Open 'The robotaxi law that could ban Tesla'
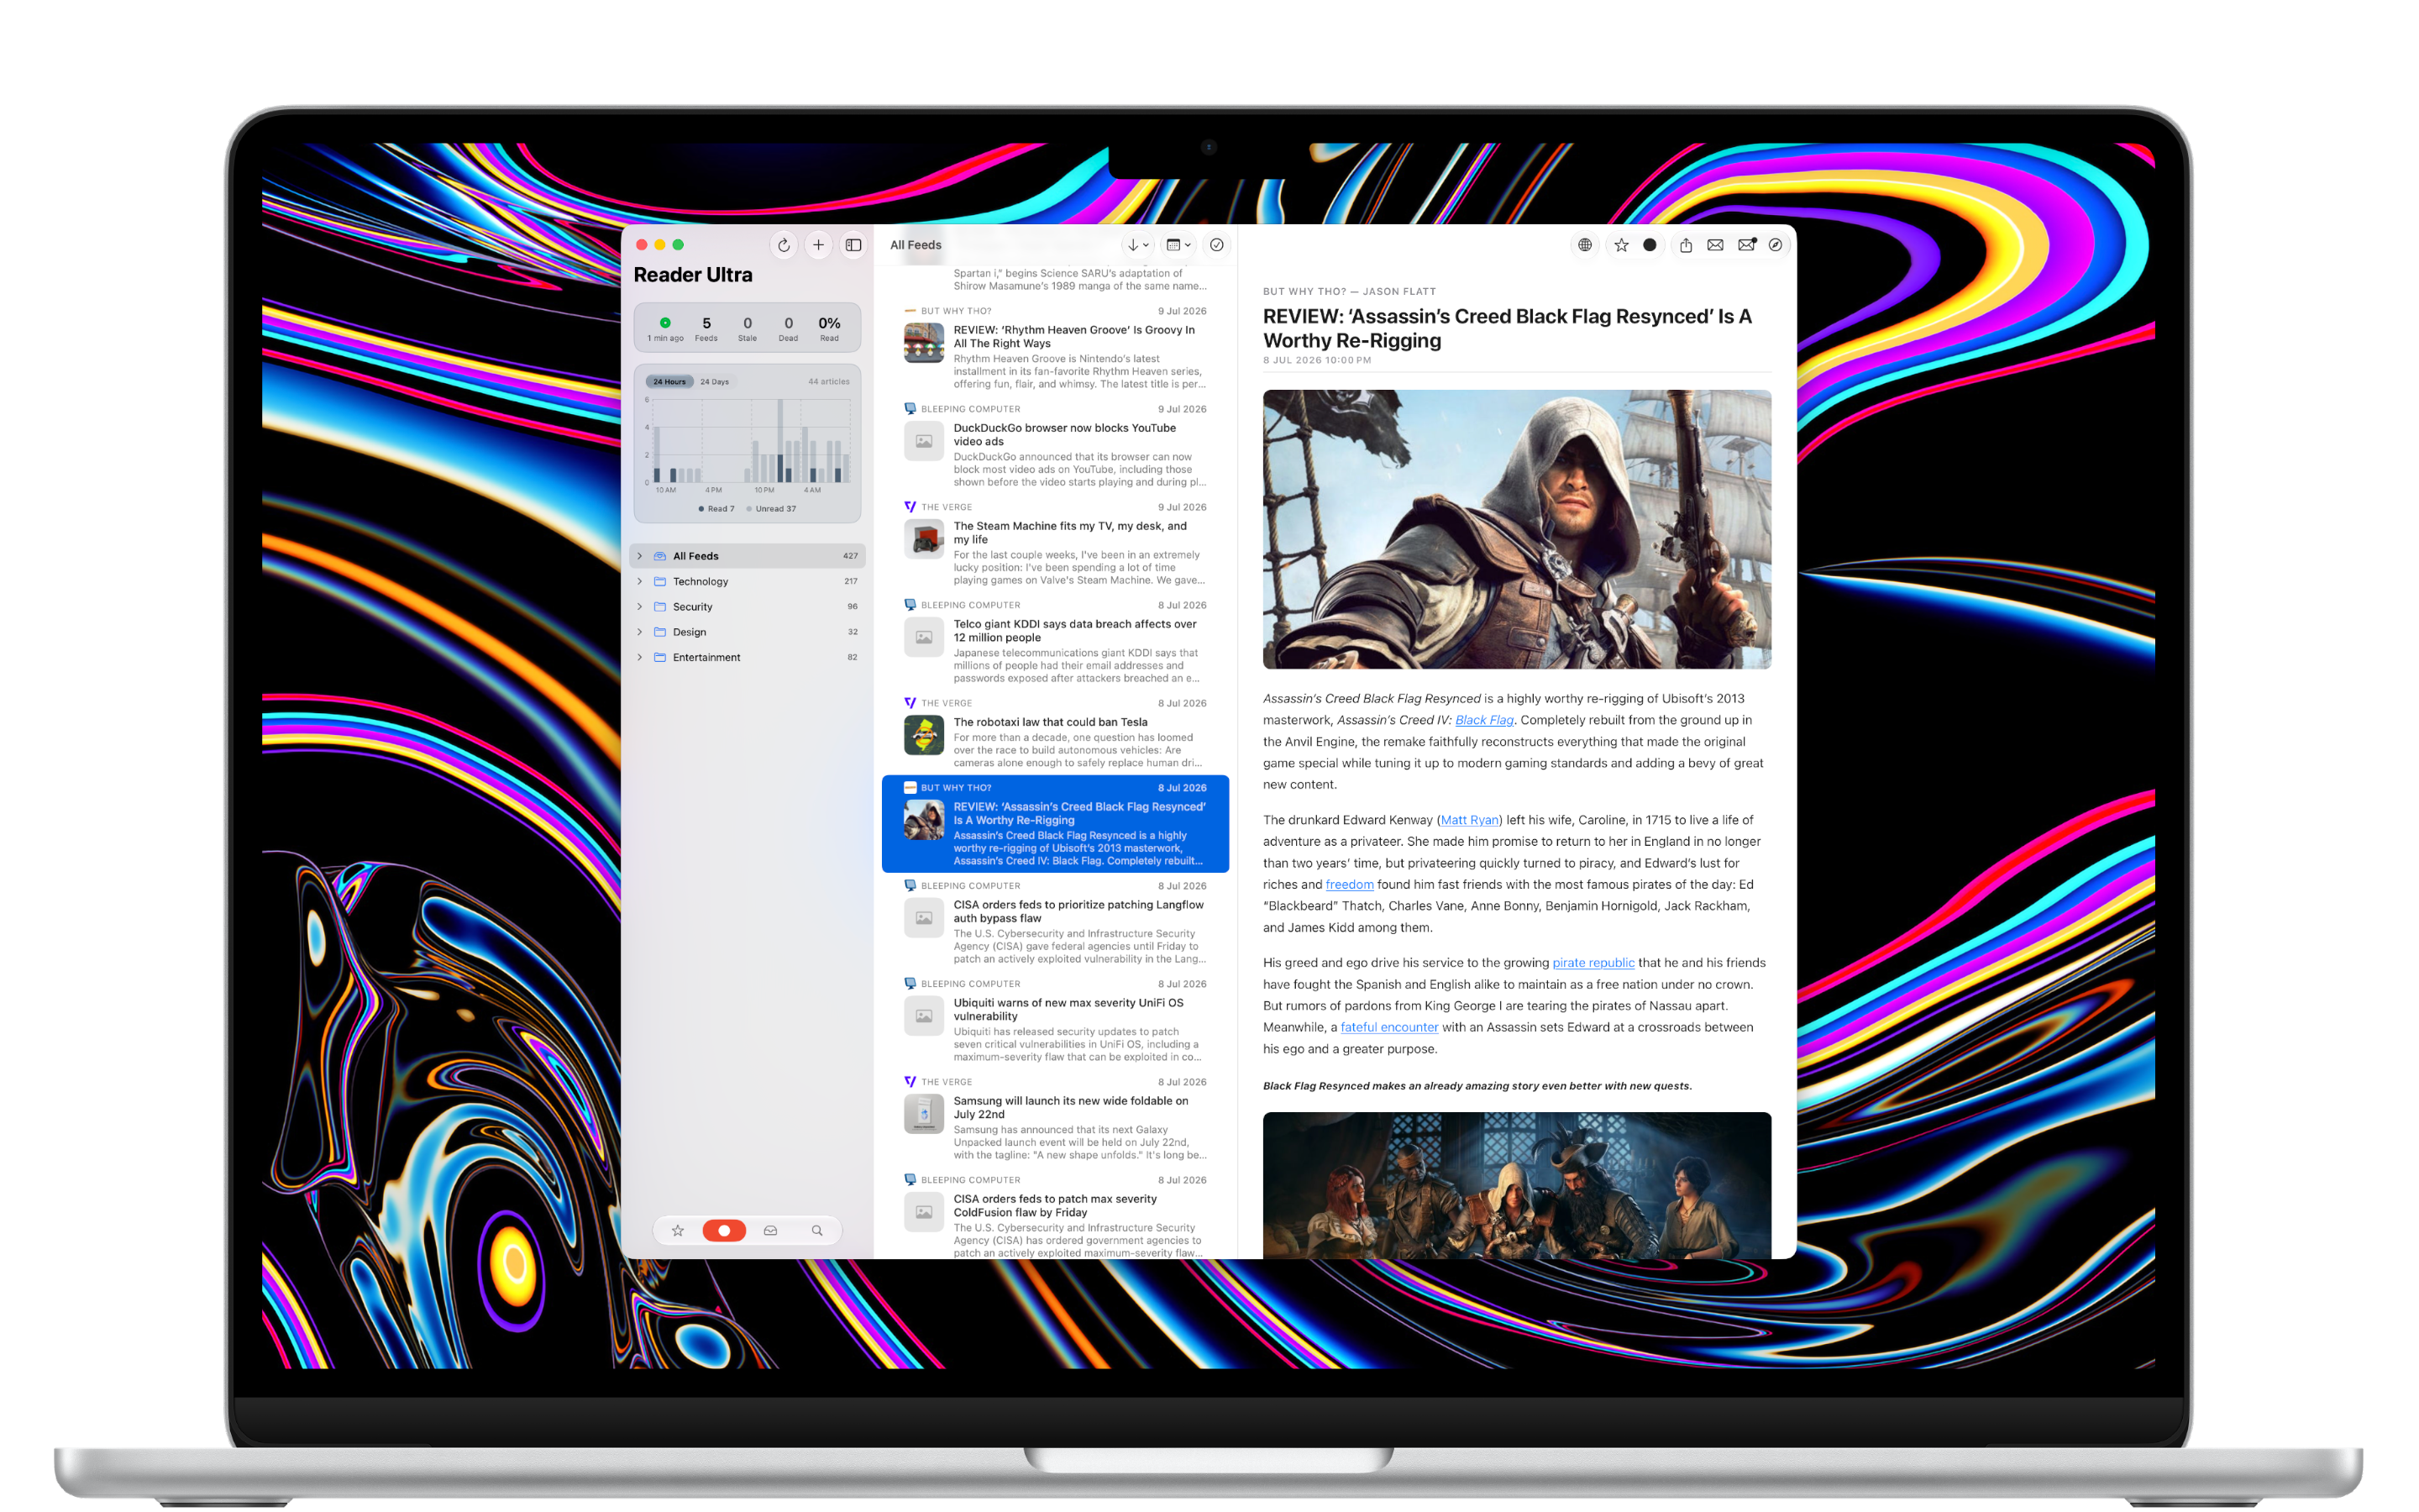Viewport: 2419px width, 1512px height. 1056,733
